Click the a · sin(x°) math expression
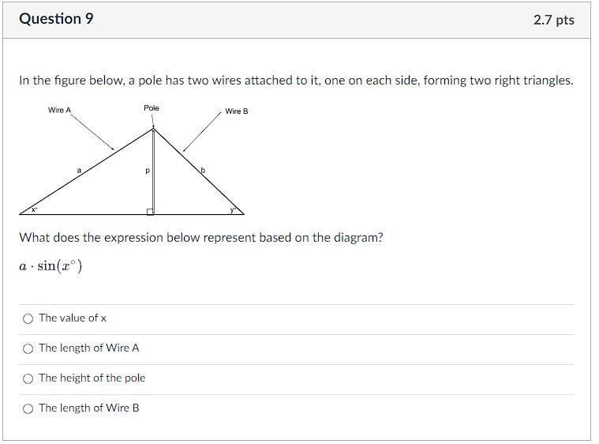 [51, 265]
